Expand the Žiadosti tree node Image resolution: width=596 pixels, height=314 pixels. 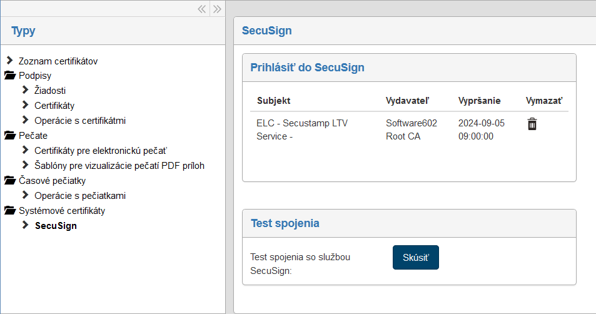point(26,91)
